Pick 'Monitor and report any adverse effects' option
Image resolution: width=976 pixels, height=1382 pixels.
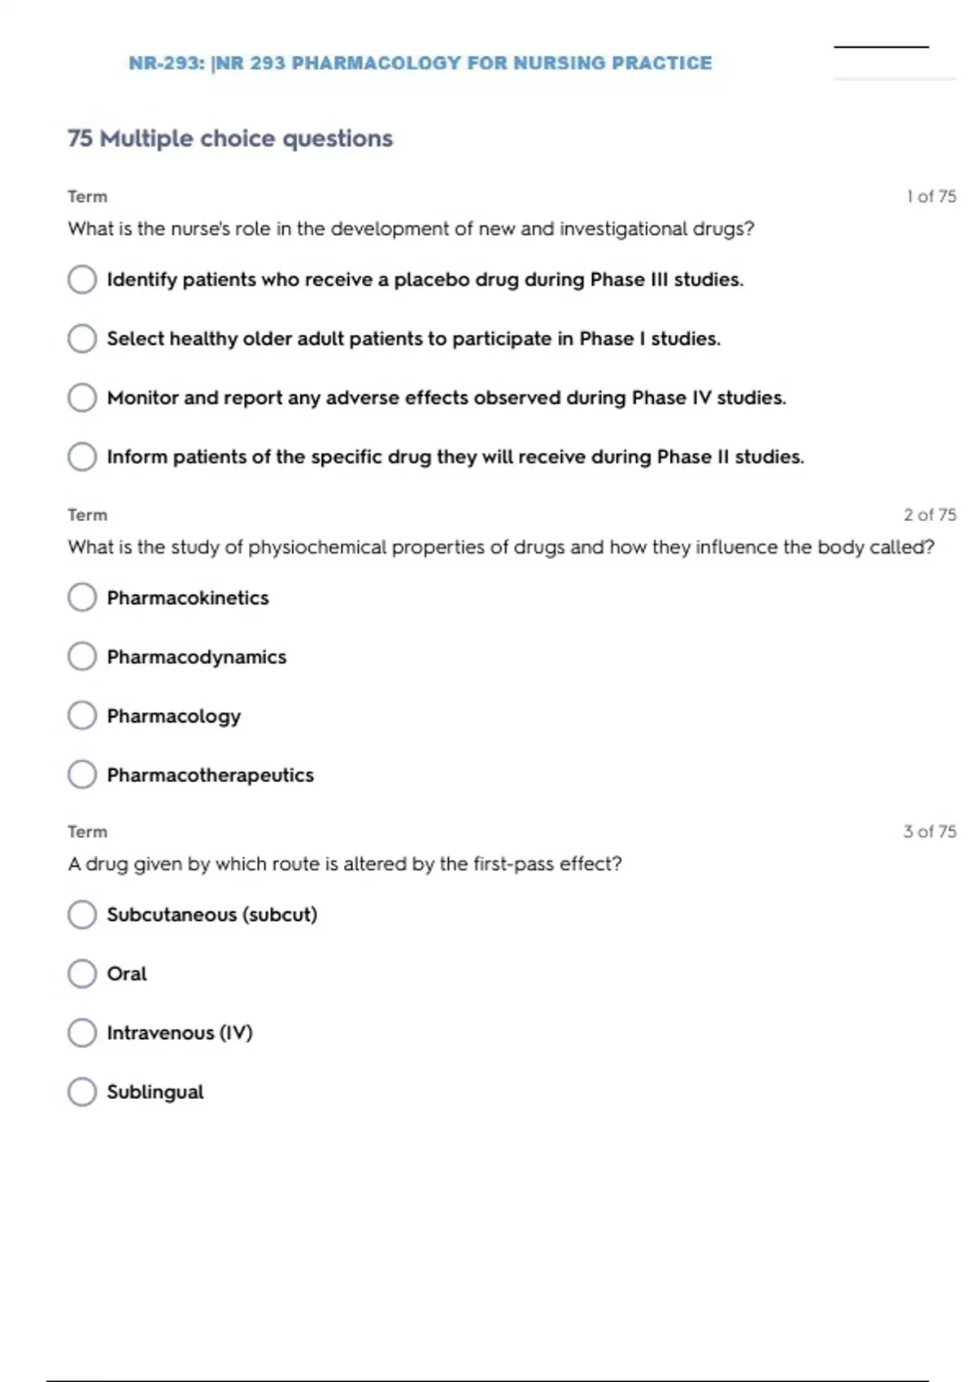pos(82,398)
